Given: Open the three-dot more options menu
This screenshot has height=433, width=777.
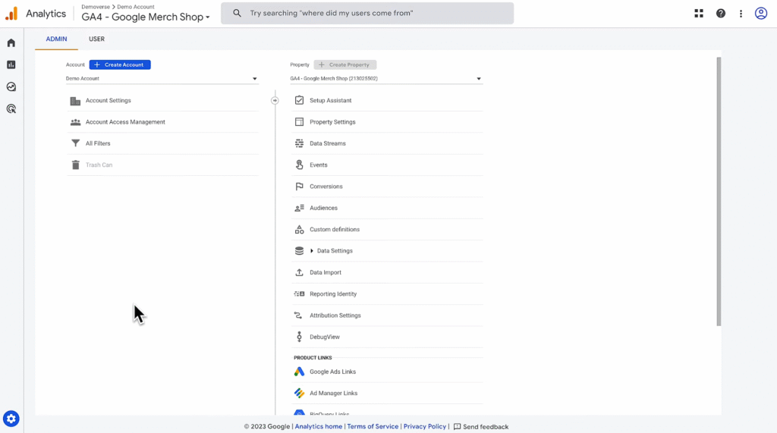Looking at the screenshot, I should [x=741, y=14].
